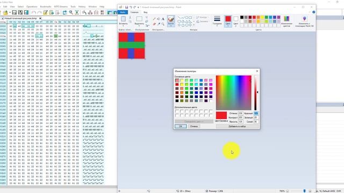Screen dimensions: 344x193
Task: Open the Edit menu in the hex editor
Action: (x=5, y=7)
